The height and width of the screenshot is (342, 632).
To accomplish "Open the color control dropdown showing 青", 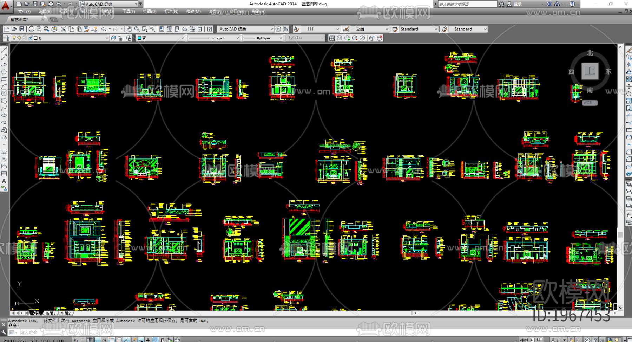I will coord(160,38).
